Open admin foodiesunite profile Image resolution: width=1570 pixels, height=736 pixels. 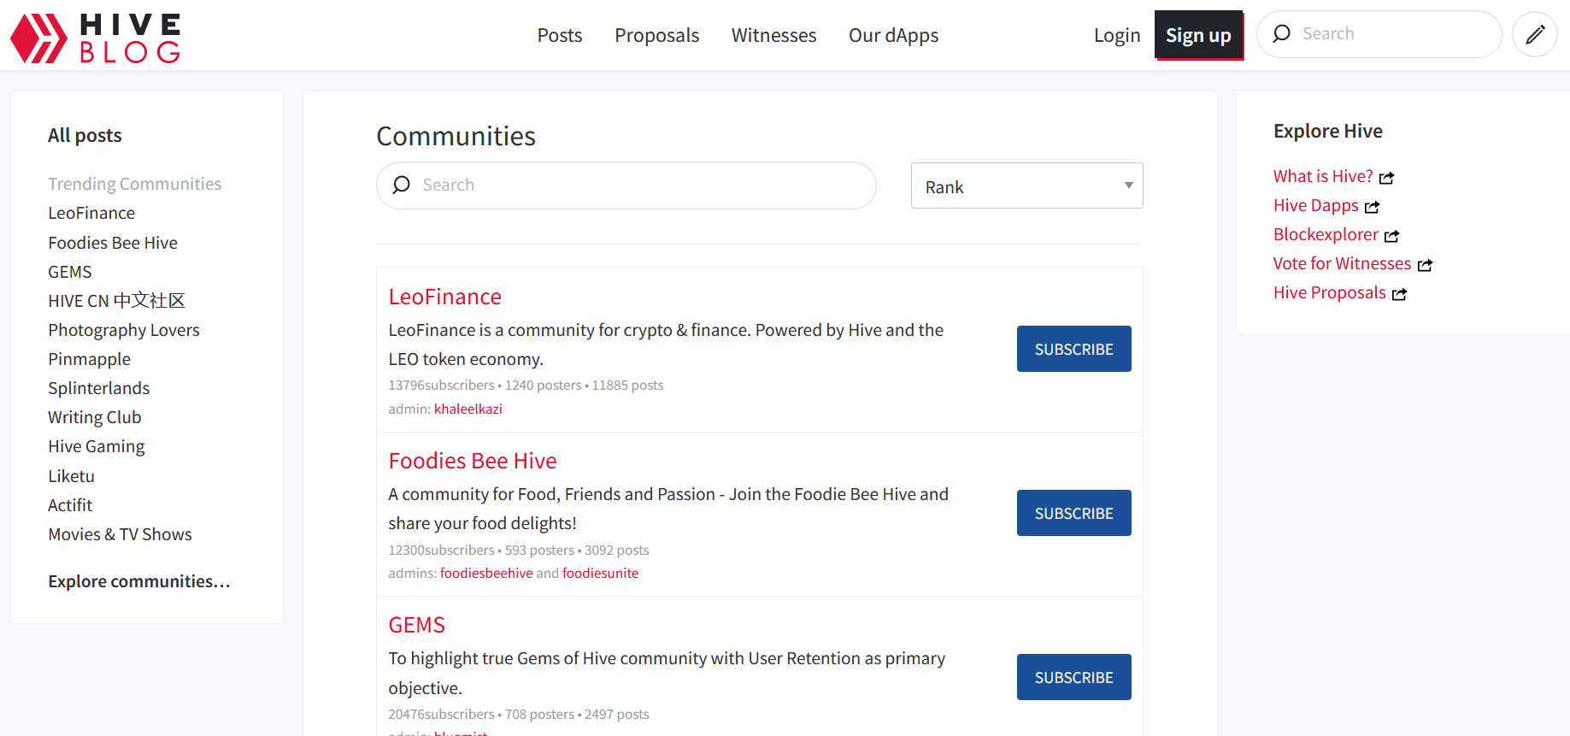600,573
